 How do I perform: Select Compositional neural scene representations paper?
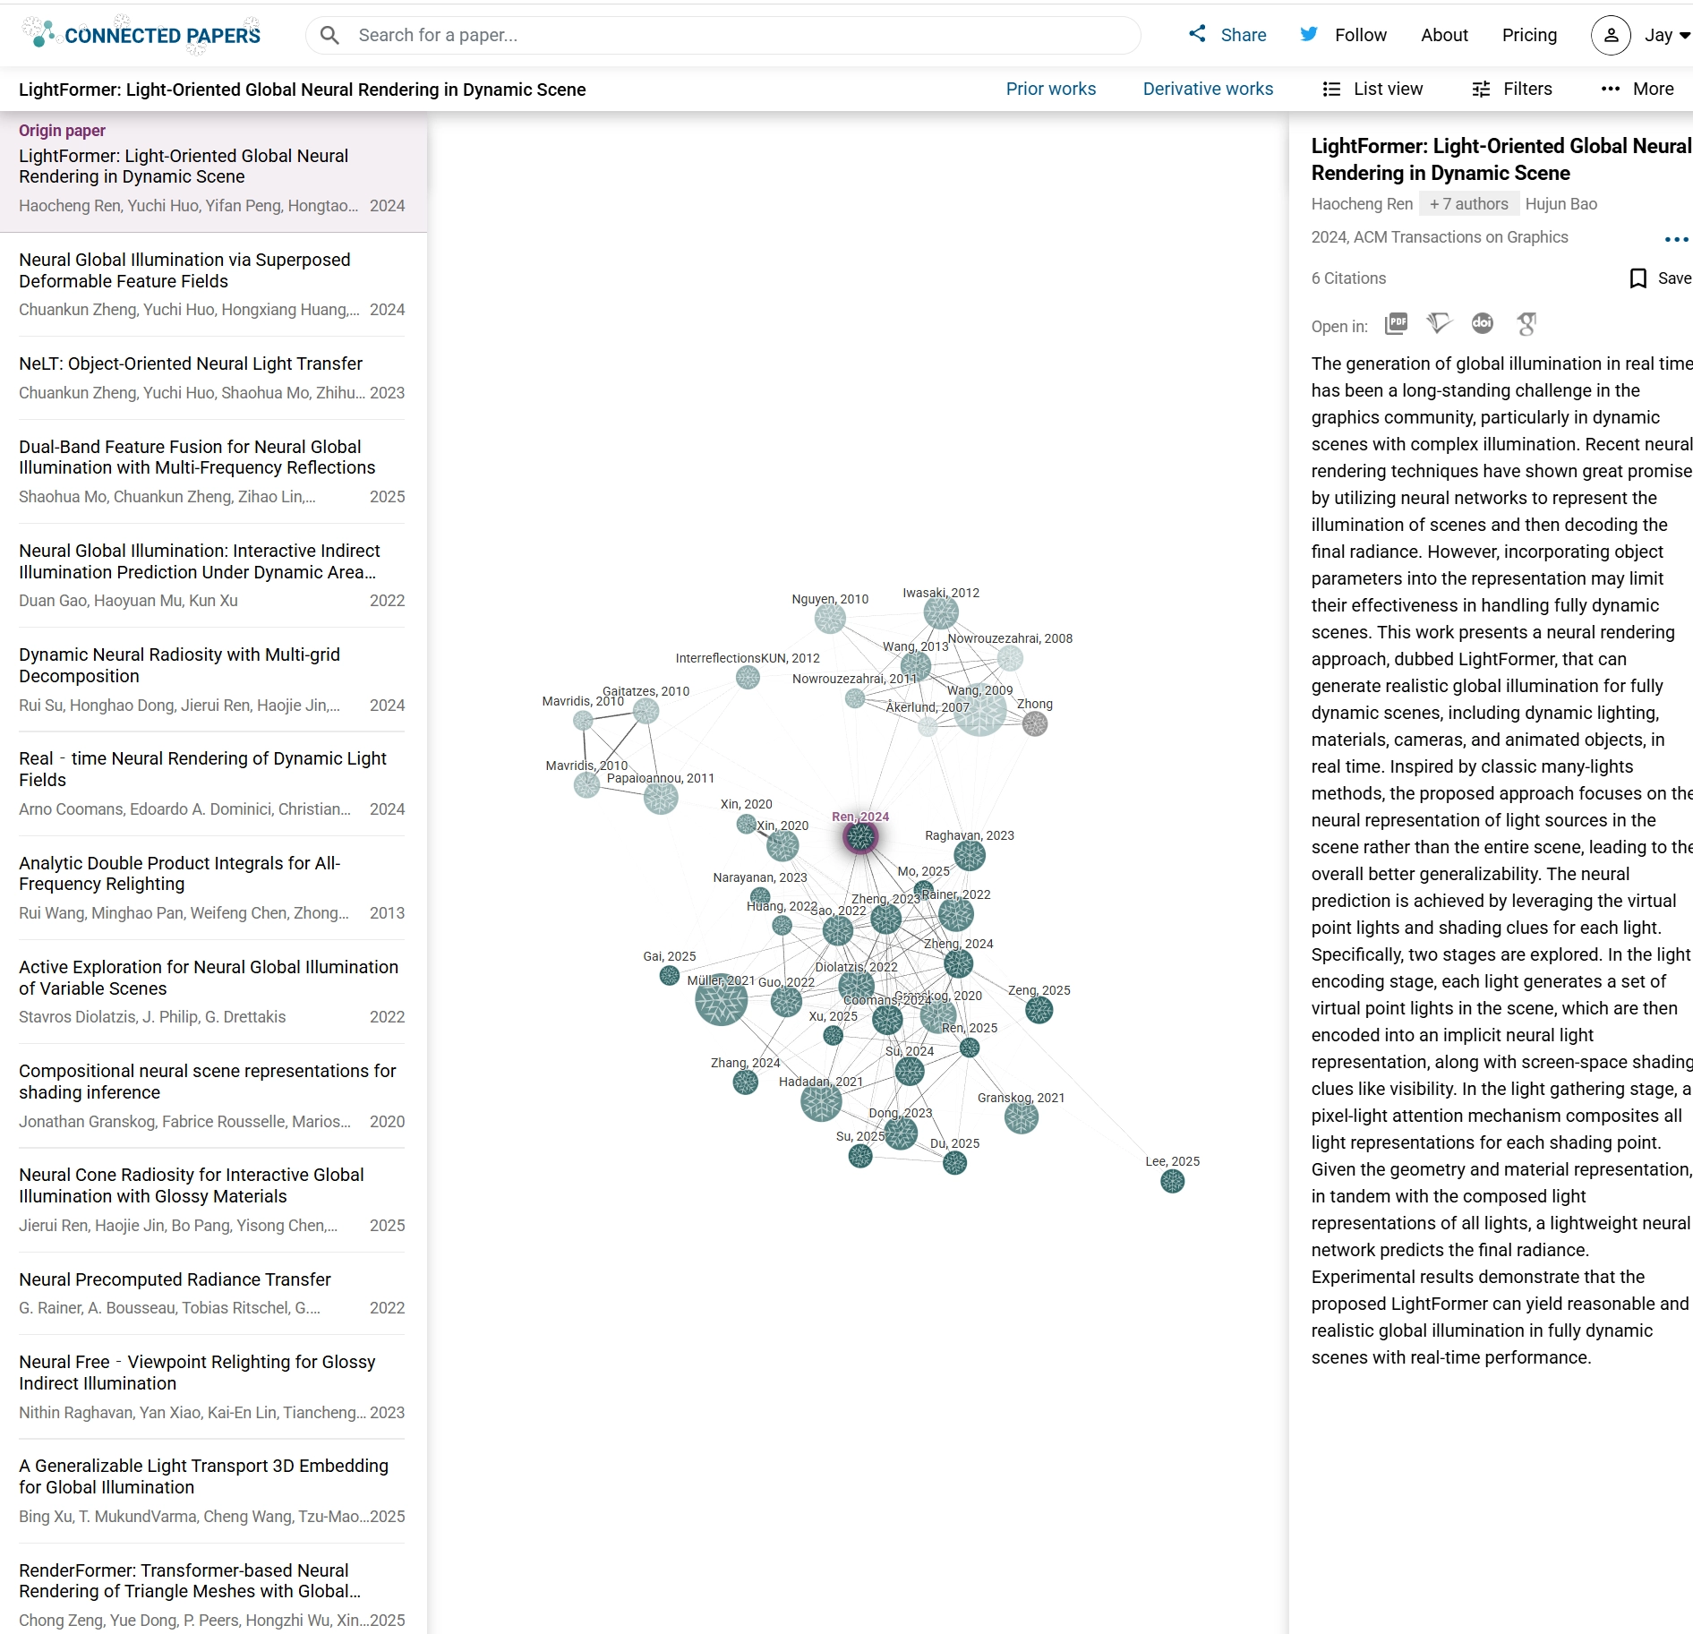click(211, 1096)
